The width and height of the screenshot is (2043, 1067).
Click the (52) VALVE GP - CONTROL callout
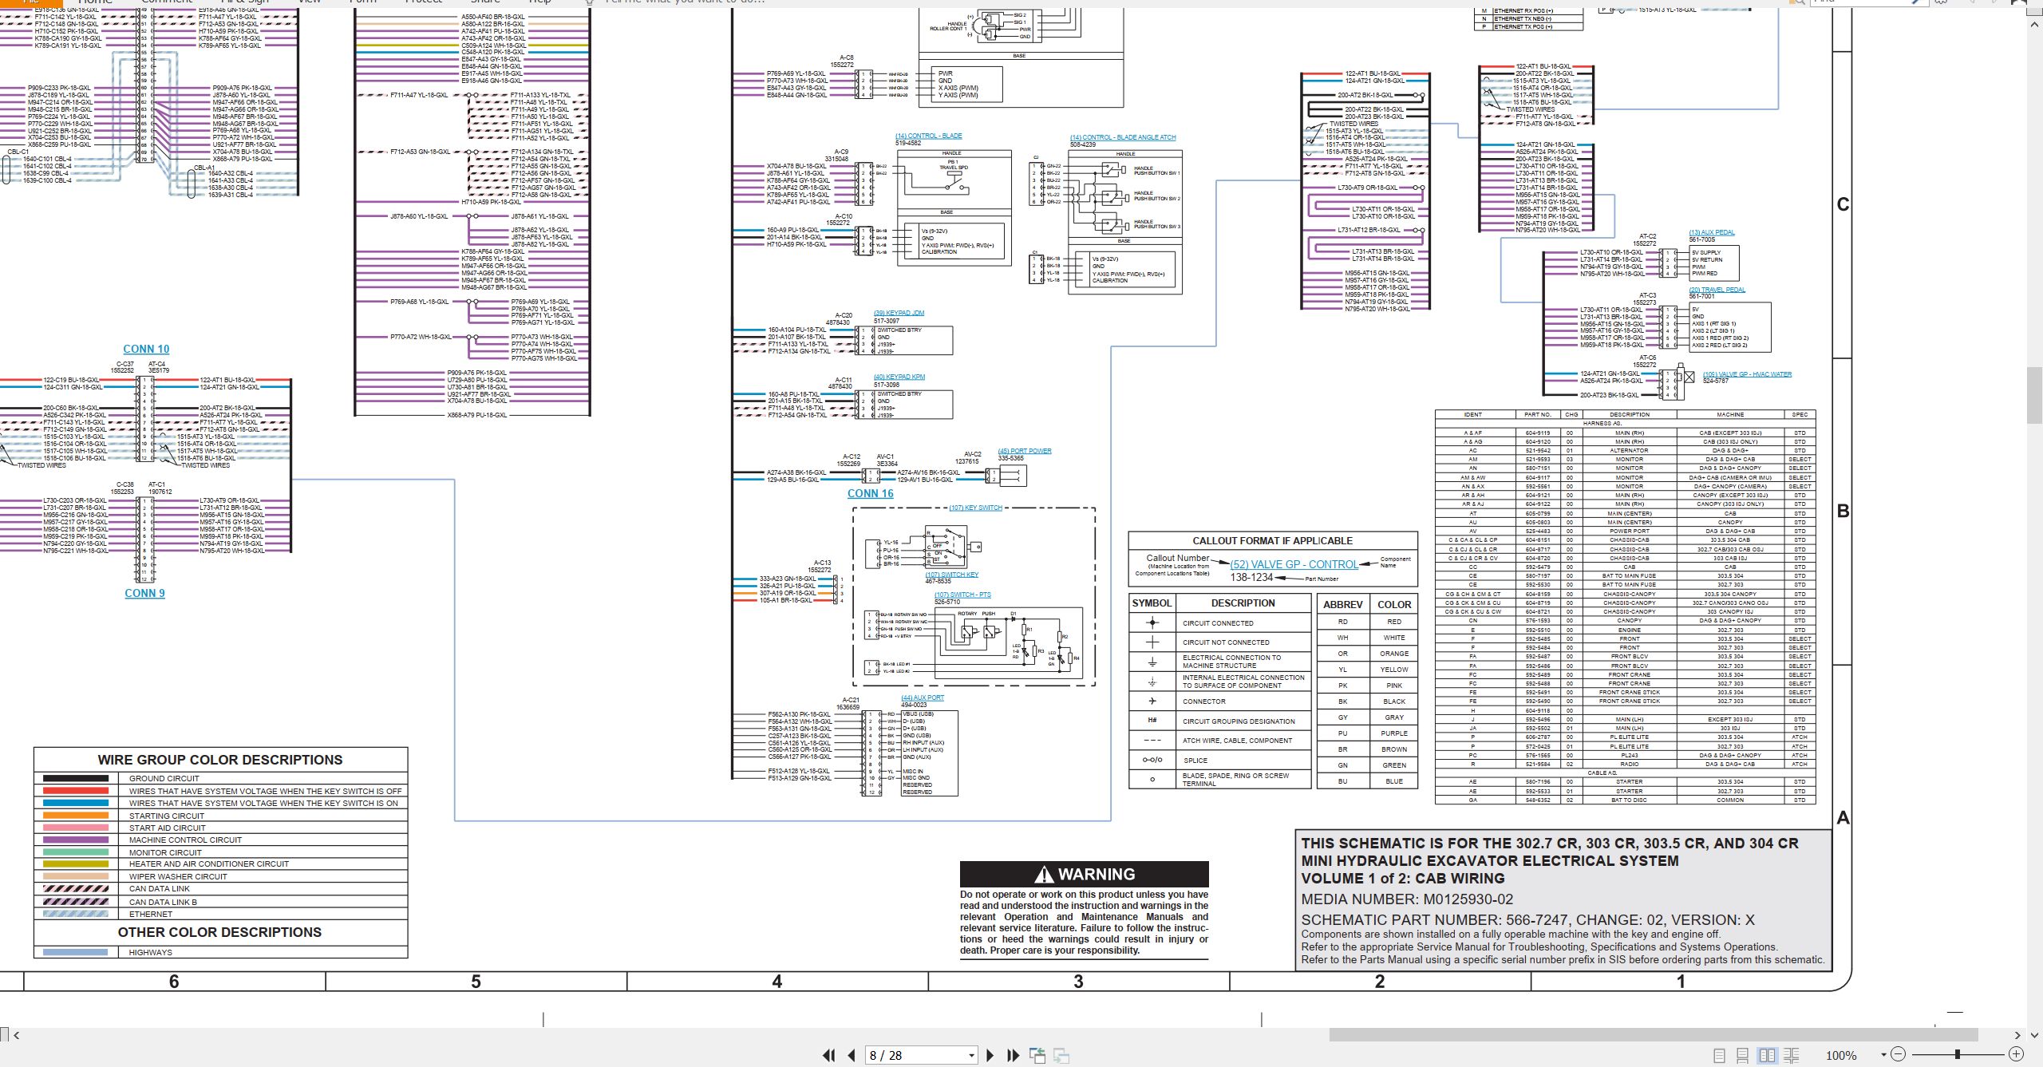pyautogui.click(x=1294, y=564)
